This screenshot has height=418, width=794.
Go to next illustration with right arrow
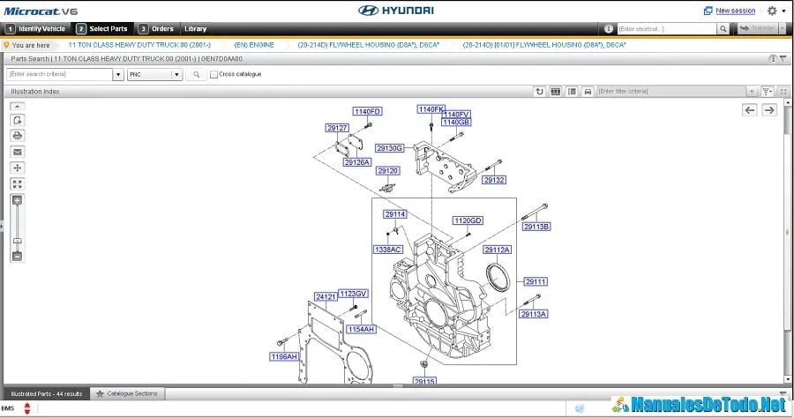point(769,110)
